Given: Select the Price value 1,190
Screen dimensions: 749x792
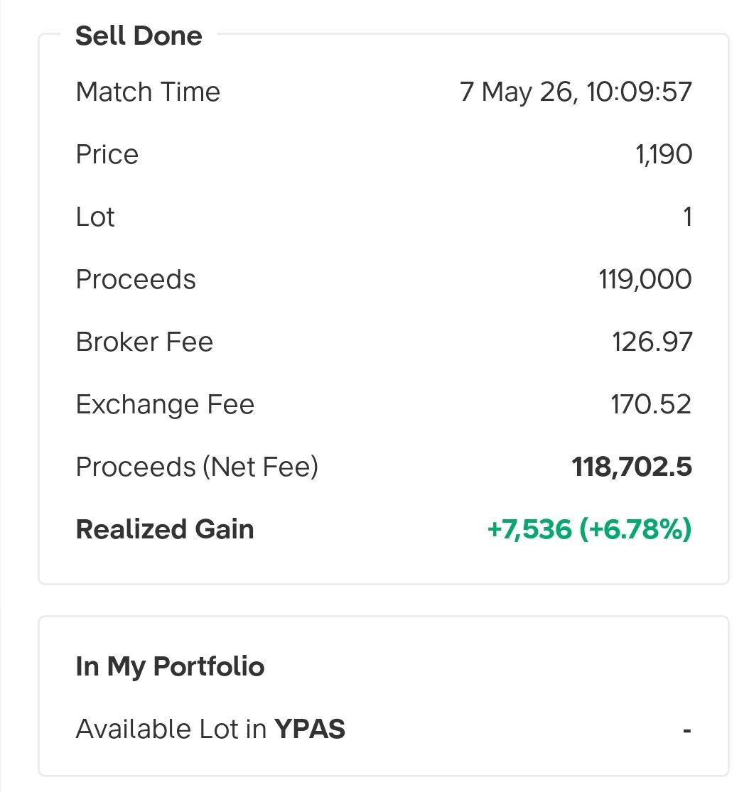Looking at the screenshot, I should (x=664, y=155).
